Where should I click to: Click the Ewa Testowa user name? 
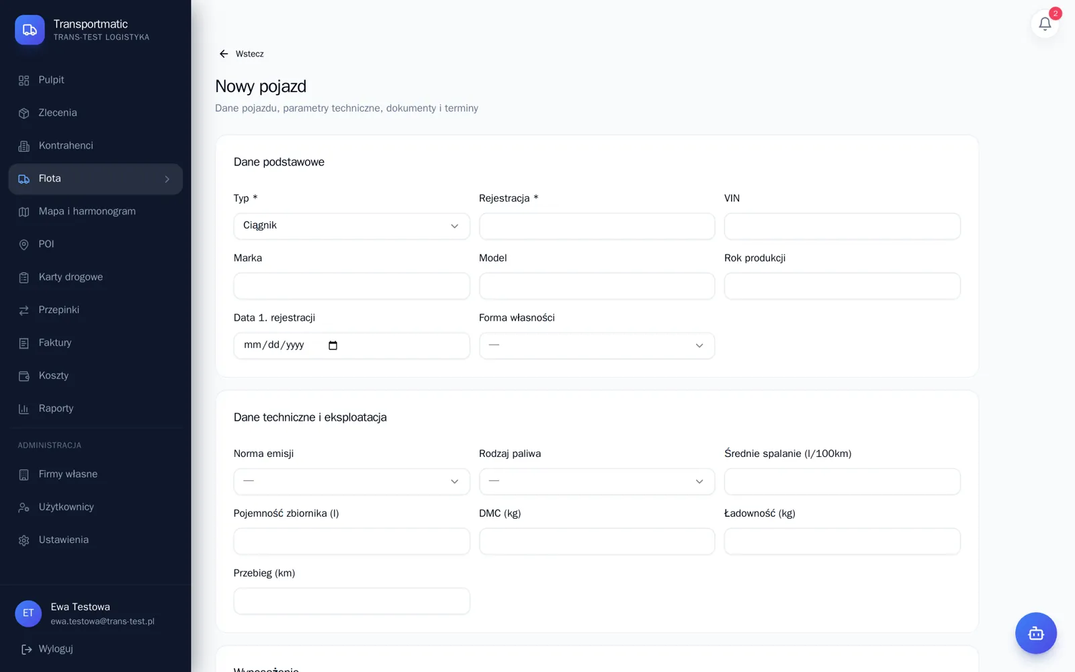coord(80,607)
